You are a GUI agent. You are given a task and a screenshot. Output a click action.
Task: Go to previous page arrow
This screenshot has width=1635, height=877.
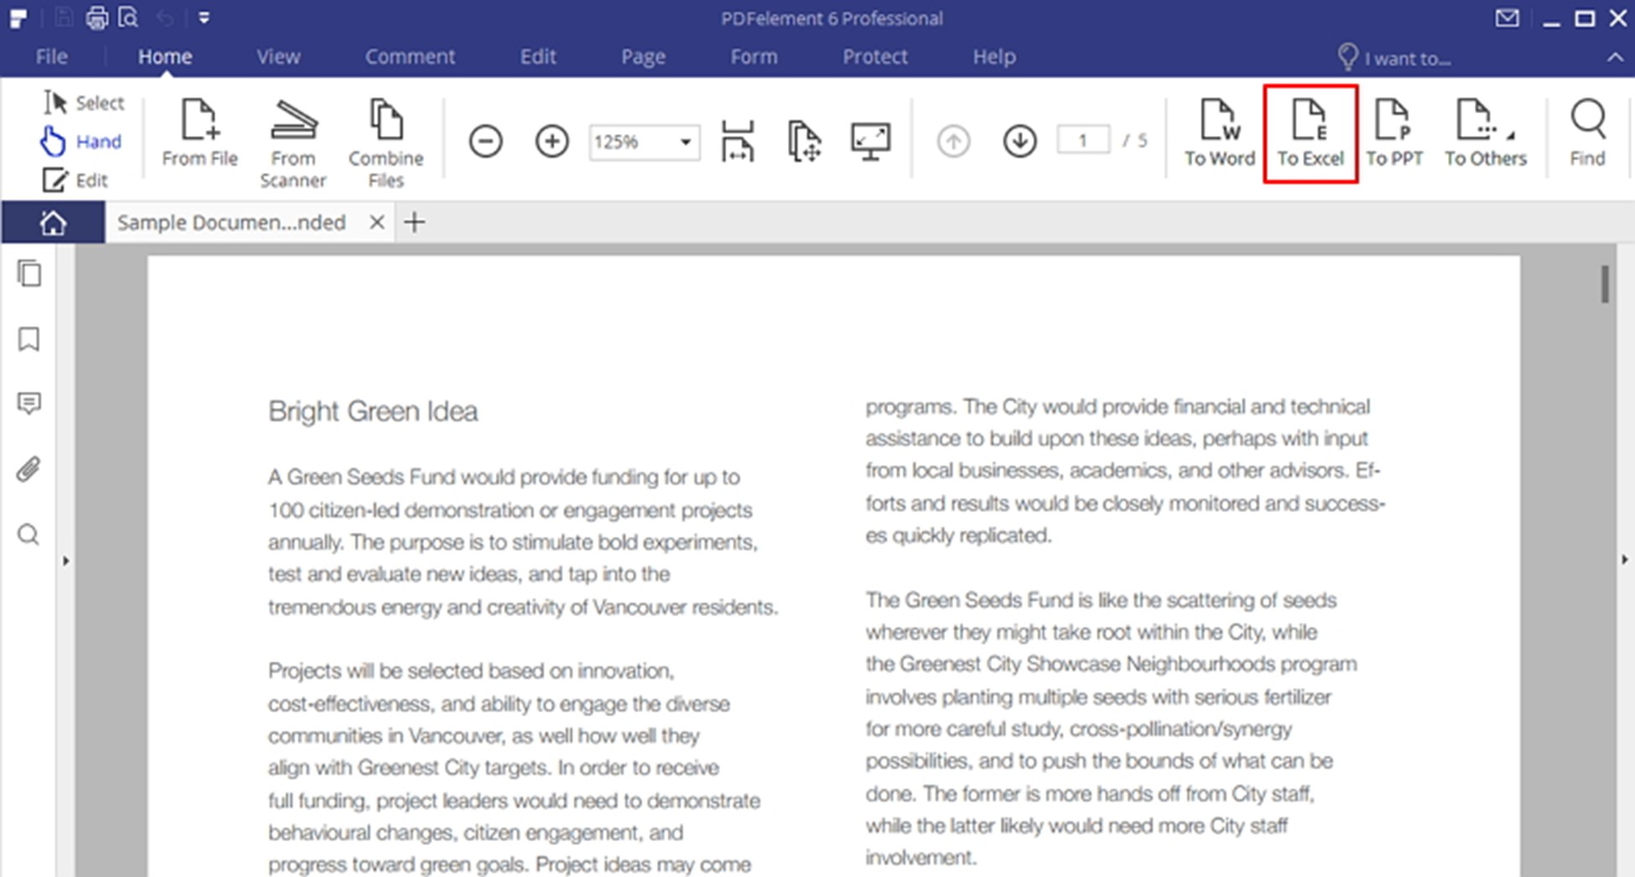point(953,141)
